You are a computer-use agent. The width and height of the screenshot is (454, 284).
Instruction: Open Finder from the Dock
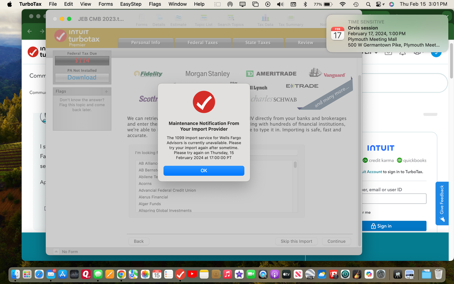pyautogui.click(x=15, y=274)
